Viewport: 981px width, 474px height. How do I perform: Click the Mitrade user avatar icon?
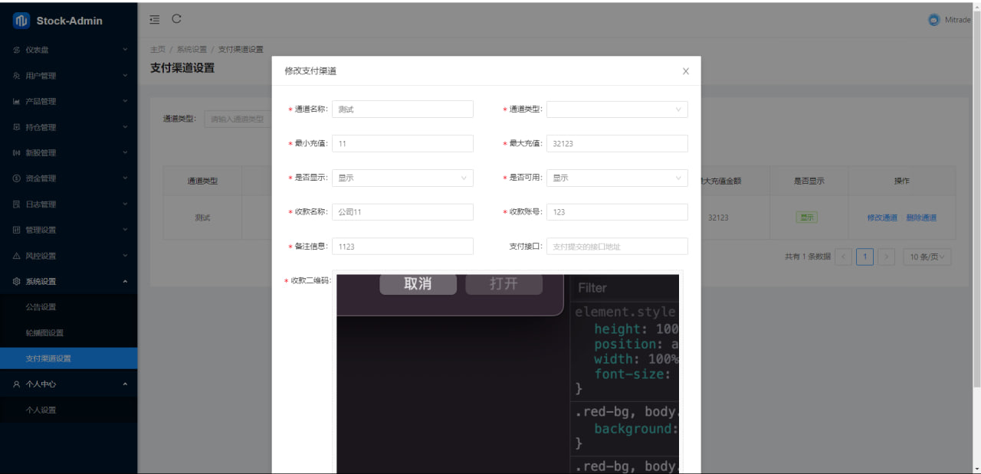[x=933, y=21]
